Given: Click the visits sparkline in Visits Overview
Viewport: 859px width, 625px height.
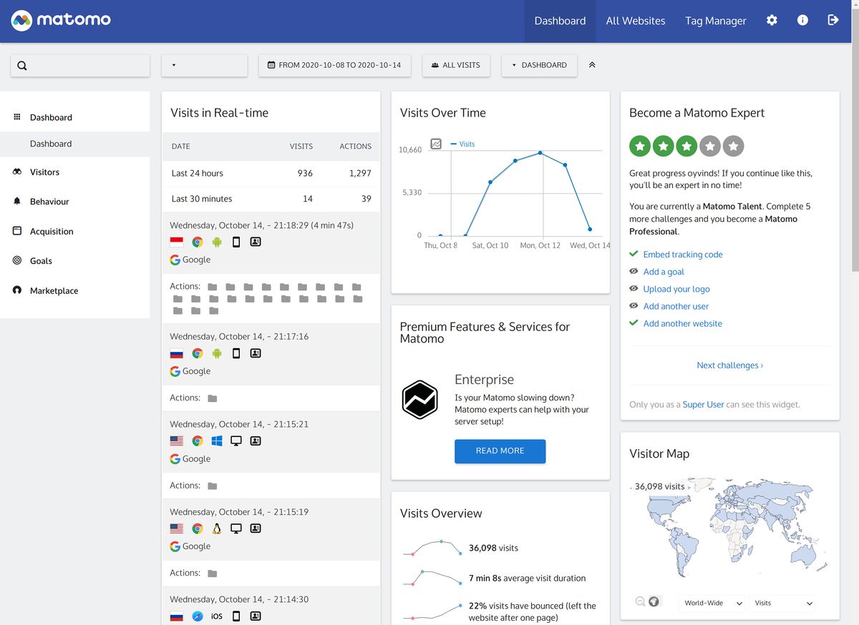Looking at the screenshot, I should tap(432, 548).
